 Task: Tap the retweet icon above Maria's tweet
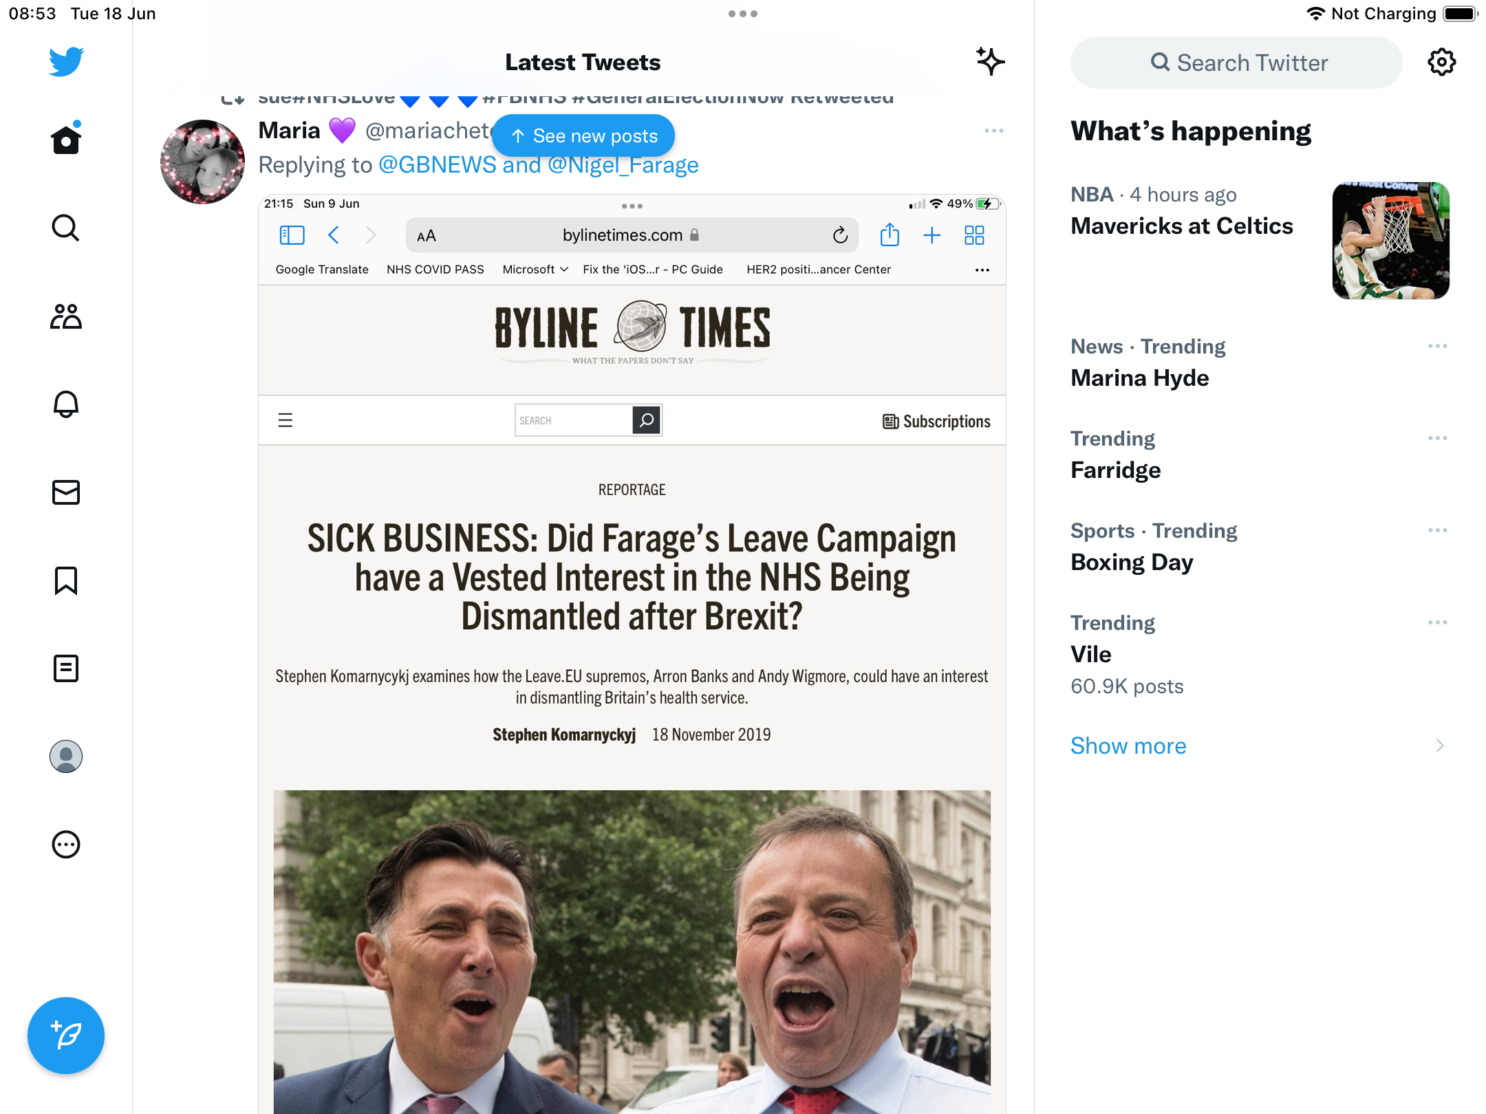point(233,99)
